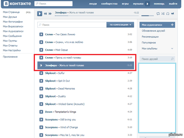Expand the Мои альбомы list
The image size is (184, 138).
(x=172, y=48)
